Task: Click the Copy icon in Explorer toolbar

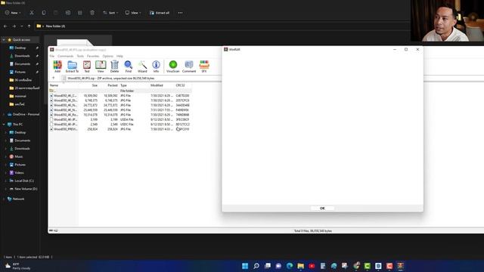Action: click(44, 13)
